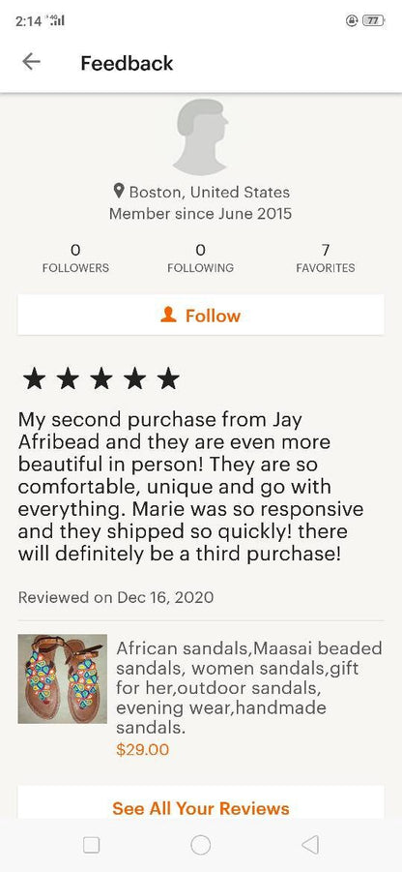
Task: View the 0 Followers count
Action: pos(75,258)
